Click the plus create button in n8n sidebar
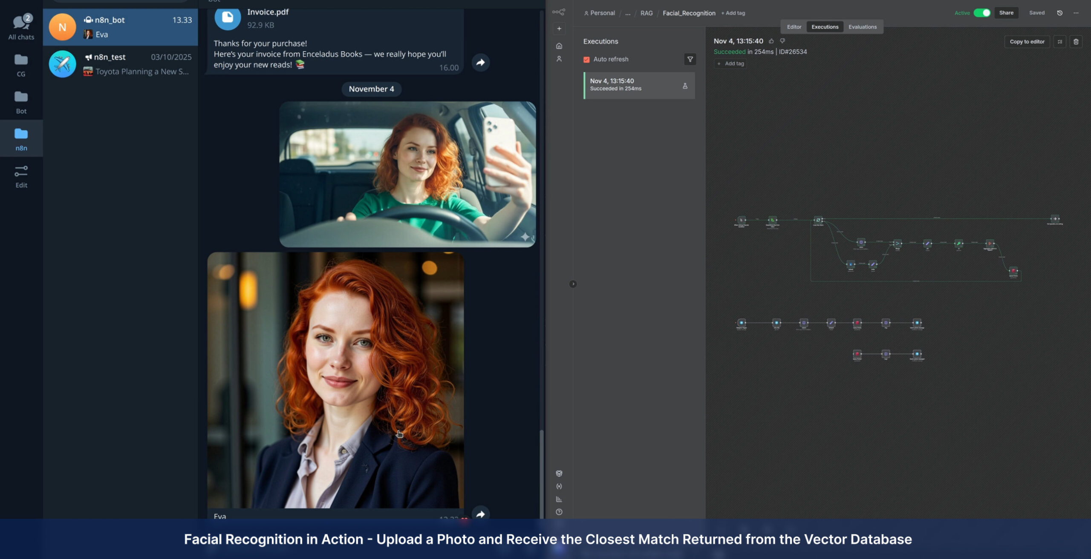This screenshot has height=559, width=1091. point(559,29)
